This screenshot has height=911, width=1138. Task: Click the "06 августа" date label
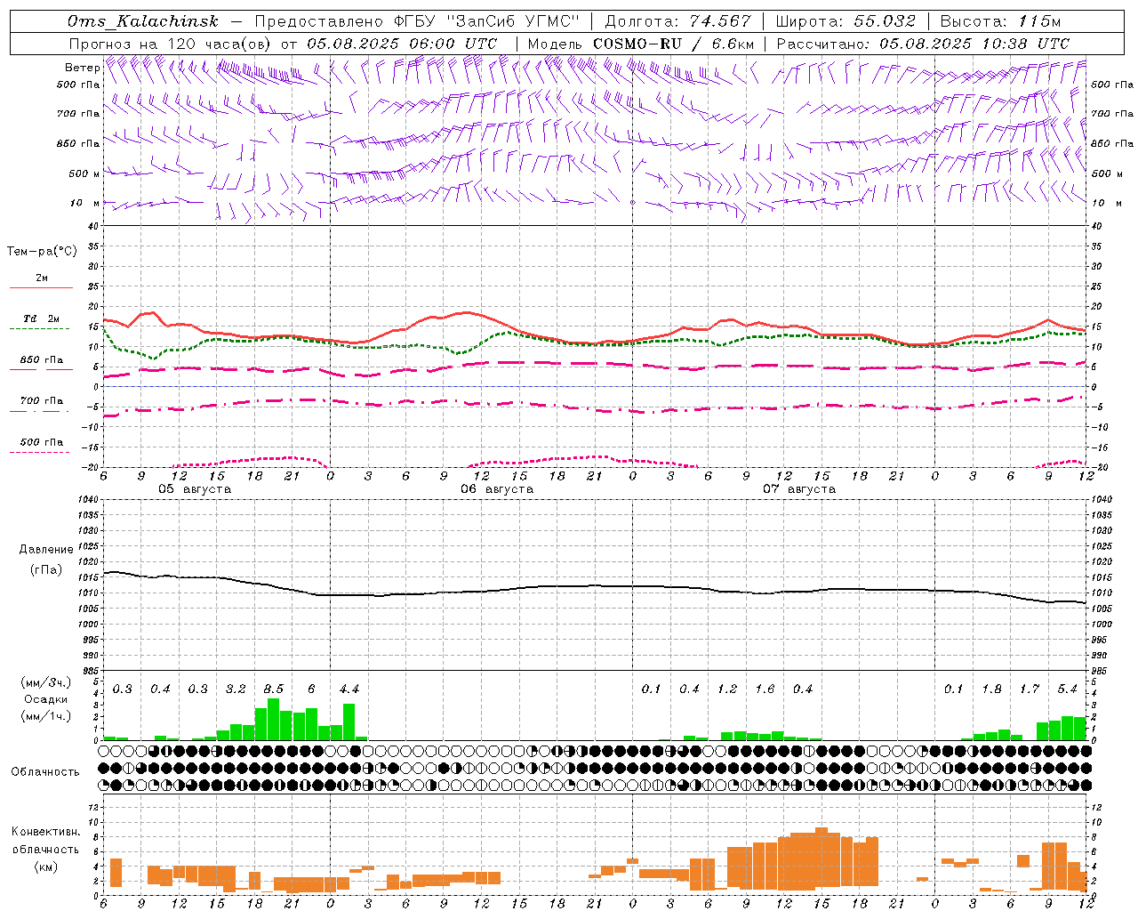point(497,489)
